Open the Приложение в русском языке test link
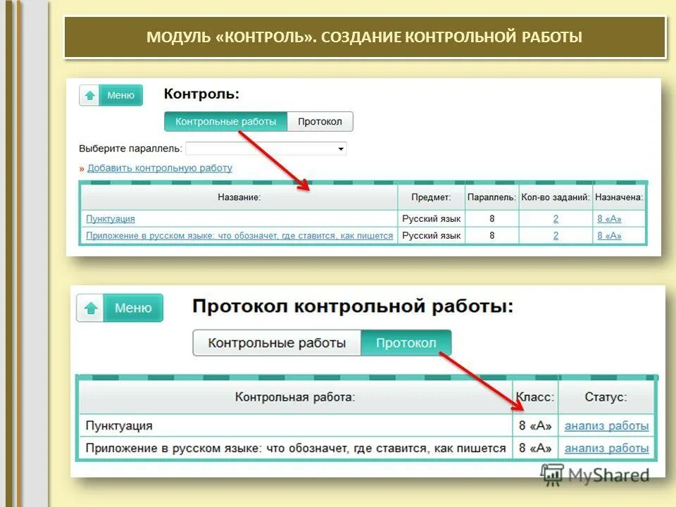The height and width of the screenshot is (507, 676). pyautogui.click(x=239, y=236)
